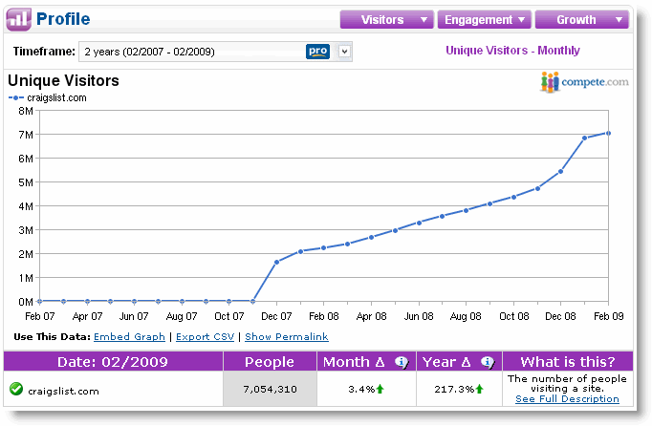Expand the Timeframe selector arrow
This screenshot has height=426, width=652.
344,52
